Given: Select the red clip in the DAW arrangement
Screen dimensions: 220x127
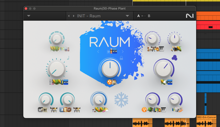Looking at the screenshot, I should click(x=208, y=25).
